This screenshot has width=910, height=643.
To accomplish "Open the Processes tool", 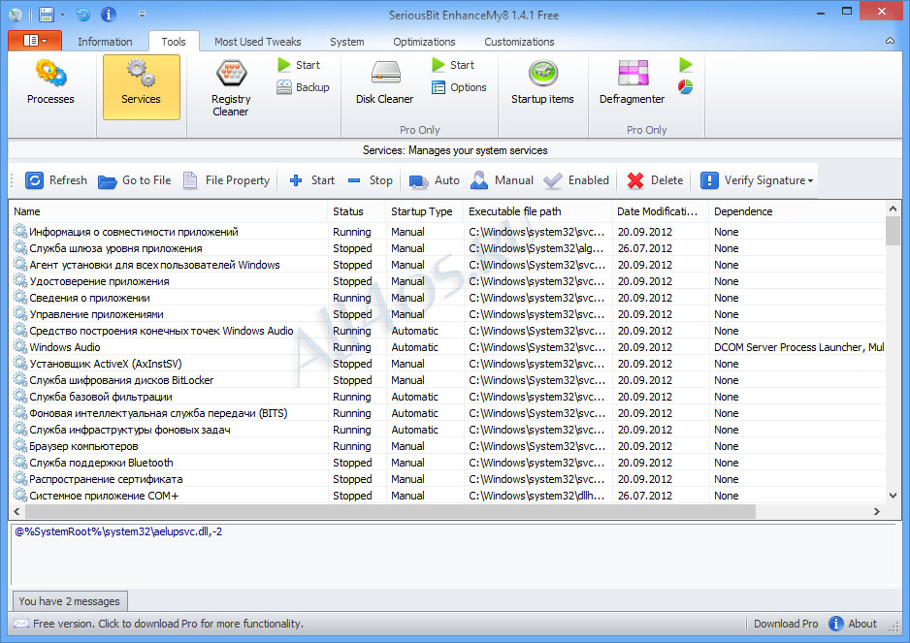I will click(x=50, y=83).
